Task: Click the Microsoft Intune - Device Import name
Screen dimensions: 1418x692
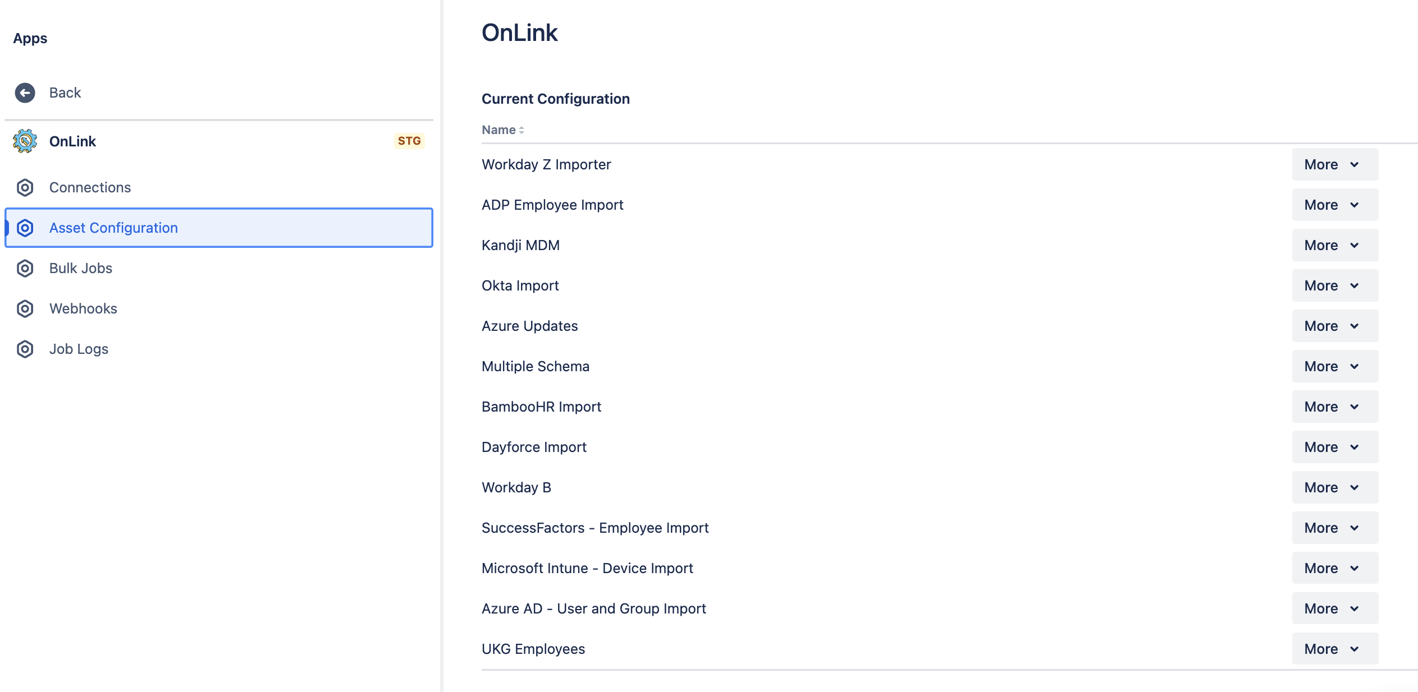Action: tap(587, 568)
